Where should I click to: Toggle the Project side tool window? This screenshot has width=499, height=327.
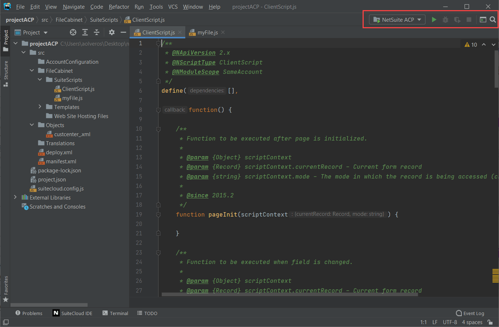(5, 41)
